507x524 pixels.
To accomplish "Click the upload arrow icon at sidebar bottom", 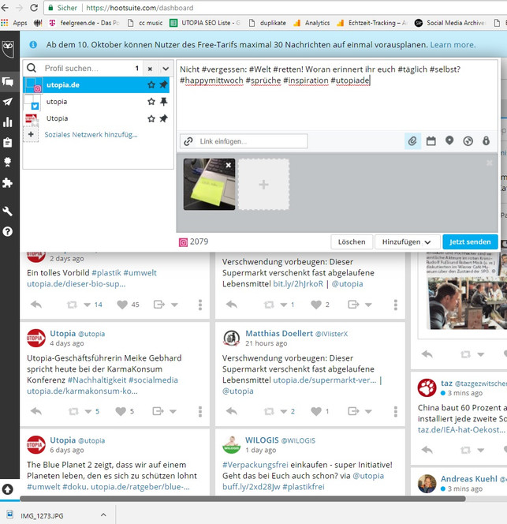I will tap(8, 489).
